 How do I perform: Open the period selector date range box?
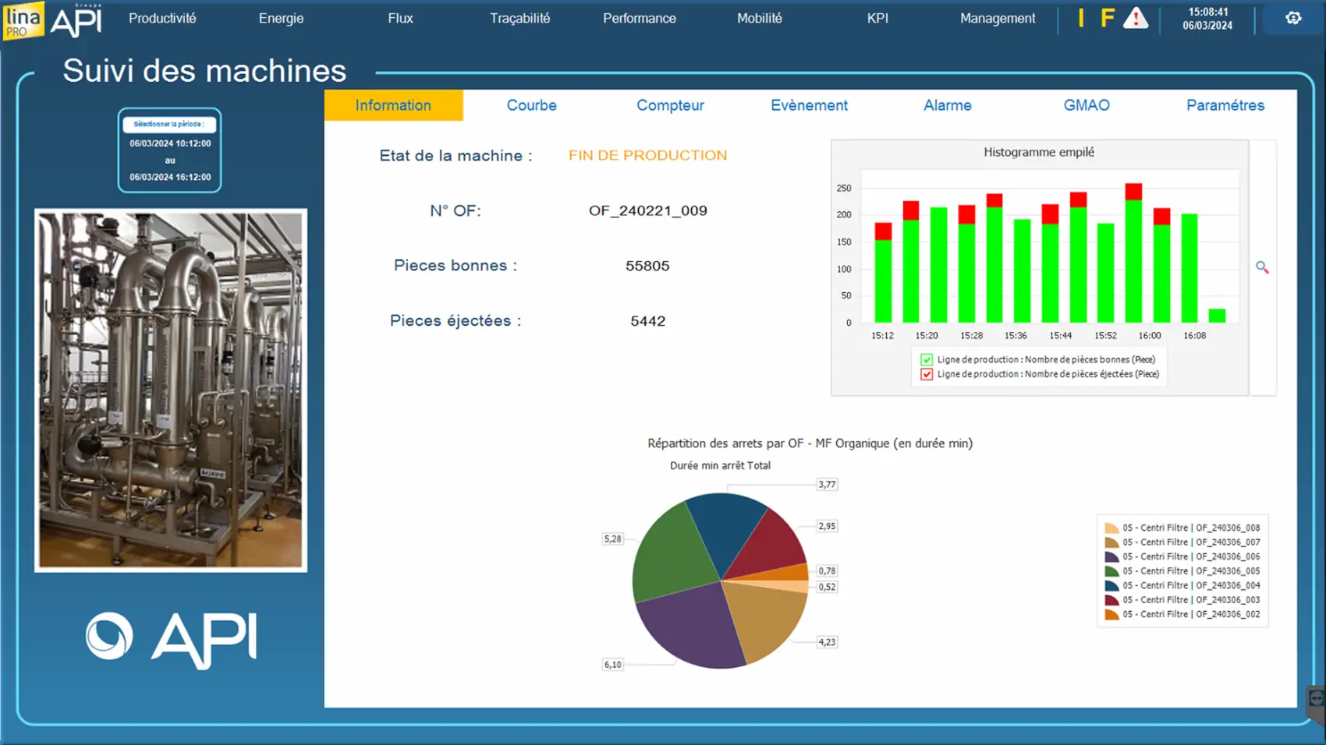point(169,150)
